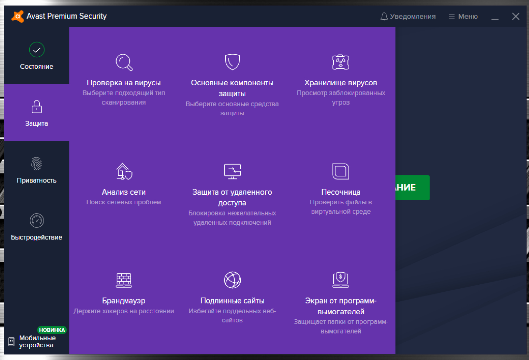
Task: Click the remote access monitor icon
Action: pos(232,171)
